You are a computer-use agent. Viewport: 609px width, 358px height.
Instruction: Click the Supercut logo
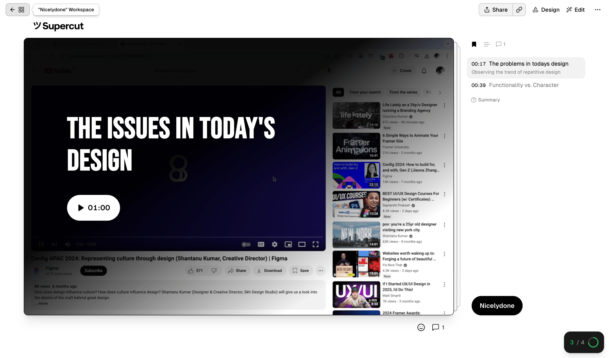(x=58, y=26)
